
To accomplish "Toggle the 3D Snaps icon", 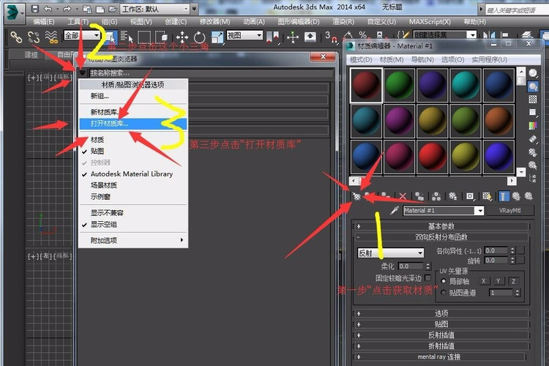I will point(330,37).
